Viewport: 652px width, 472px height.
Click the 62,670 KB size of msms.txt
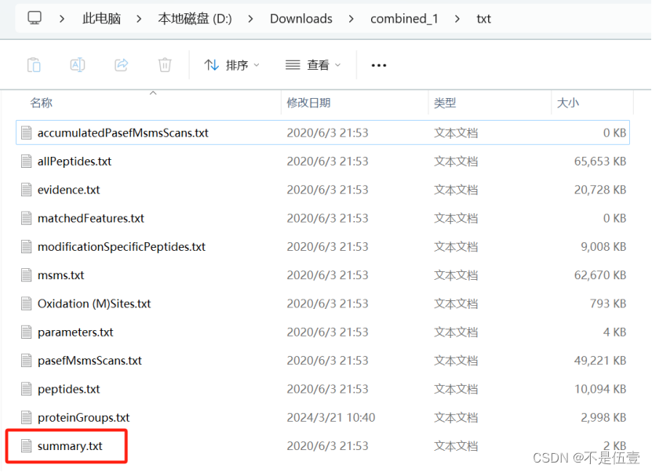coord(600,275)
